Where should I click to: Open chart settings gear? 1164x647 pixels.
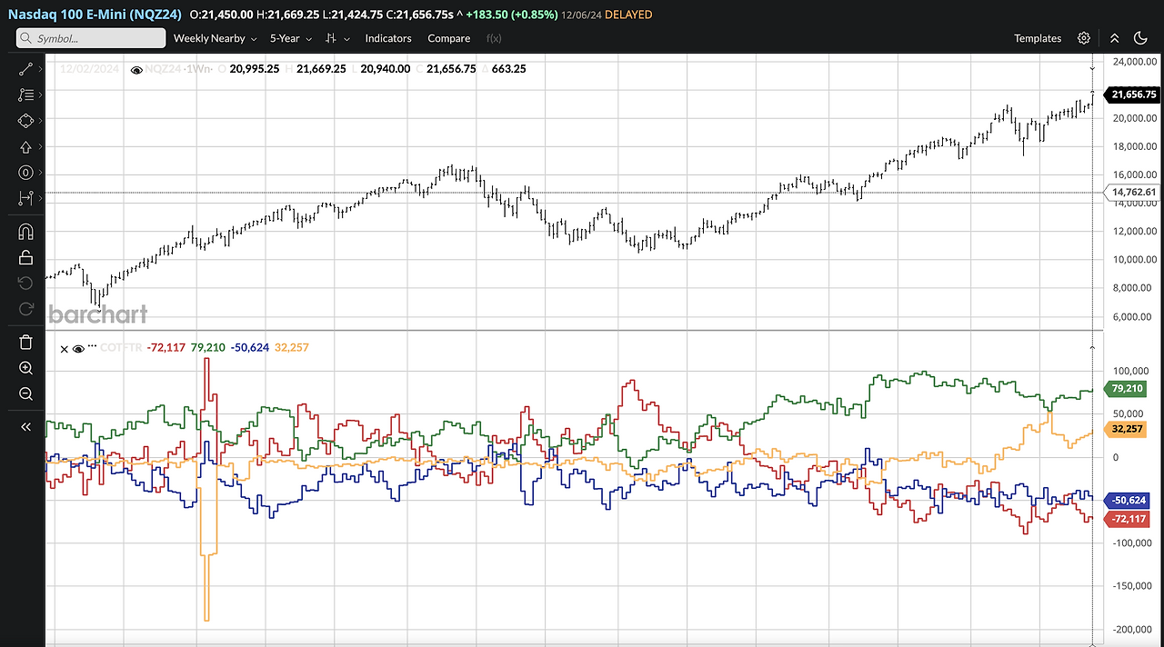(x=1084, y=38)
